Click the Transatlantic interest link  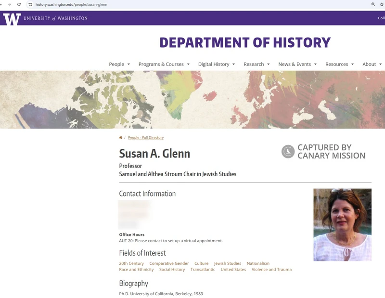point(203,270)
